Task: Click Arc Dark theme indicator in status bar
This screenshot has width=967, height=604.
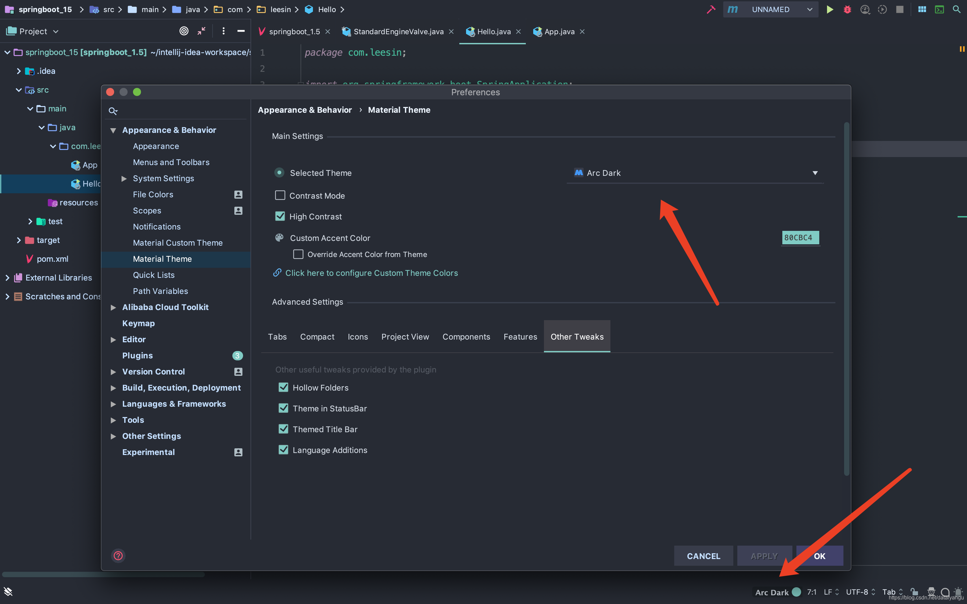Action: pos(778,592)
